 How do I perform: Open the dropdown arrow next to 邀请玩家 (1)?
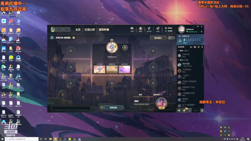tap(170, 95)
